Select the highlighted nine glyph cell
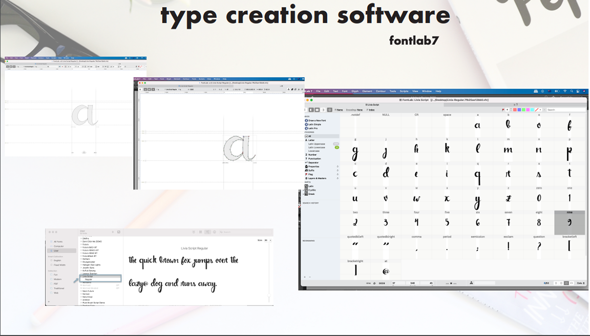 (569, 223)
